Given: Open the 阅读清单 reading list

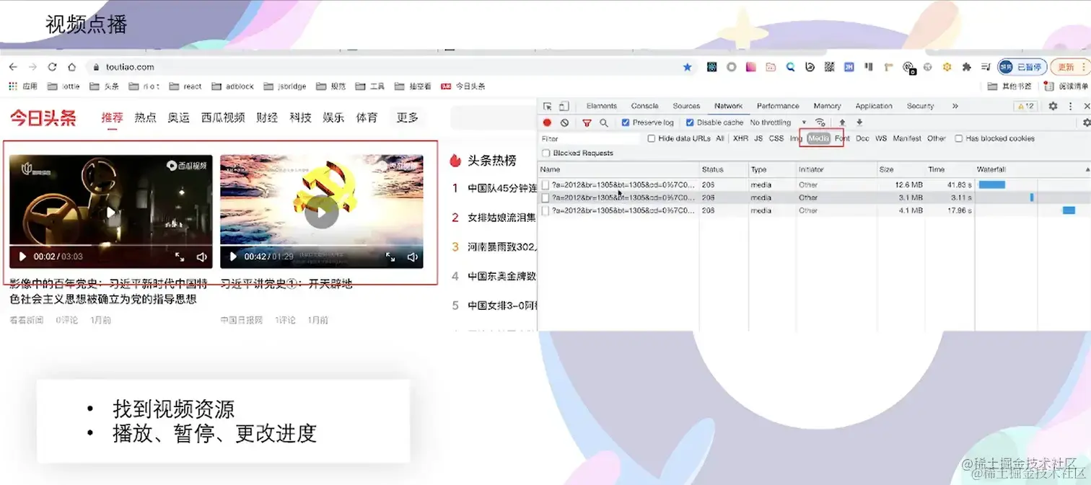Looking at the screenshot, I should 1066,86.
